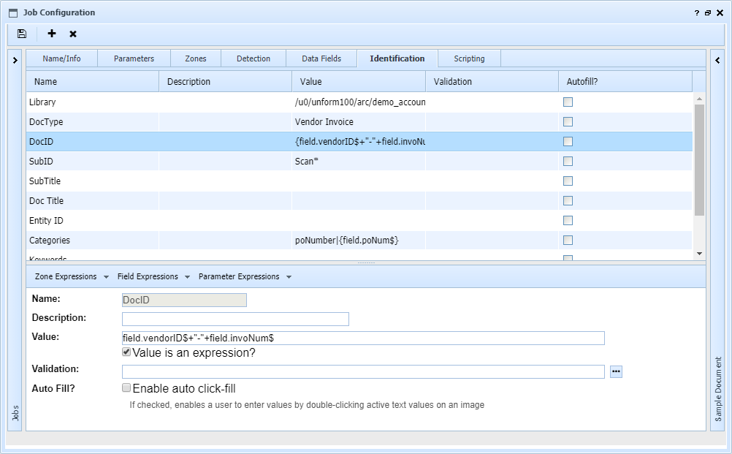732x454 pixels.
Task: Switch to the Data Fields tab
Action: [321, 58]
